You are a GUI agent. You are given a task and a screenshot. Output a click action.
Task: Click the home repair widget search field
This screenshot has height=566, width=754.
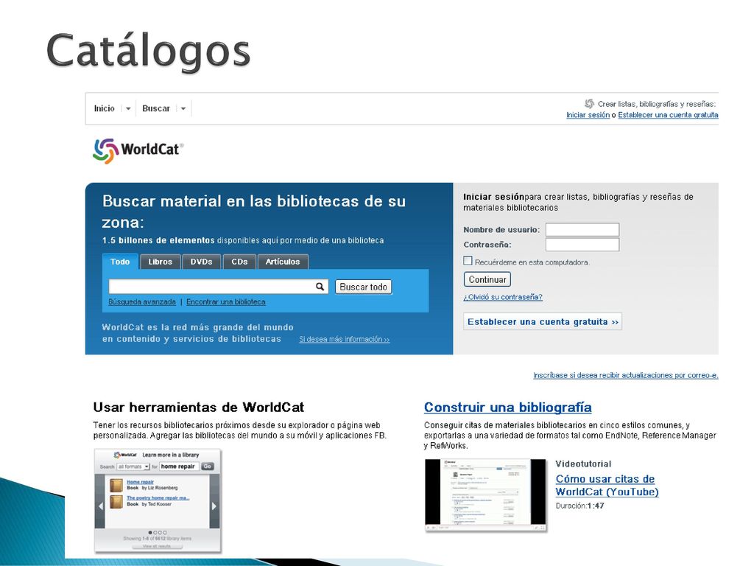point(179,467)
